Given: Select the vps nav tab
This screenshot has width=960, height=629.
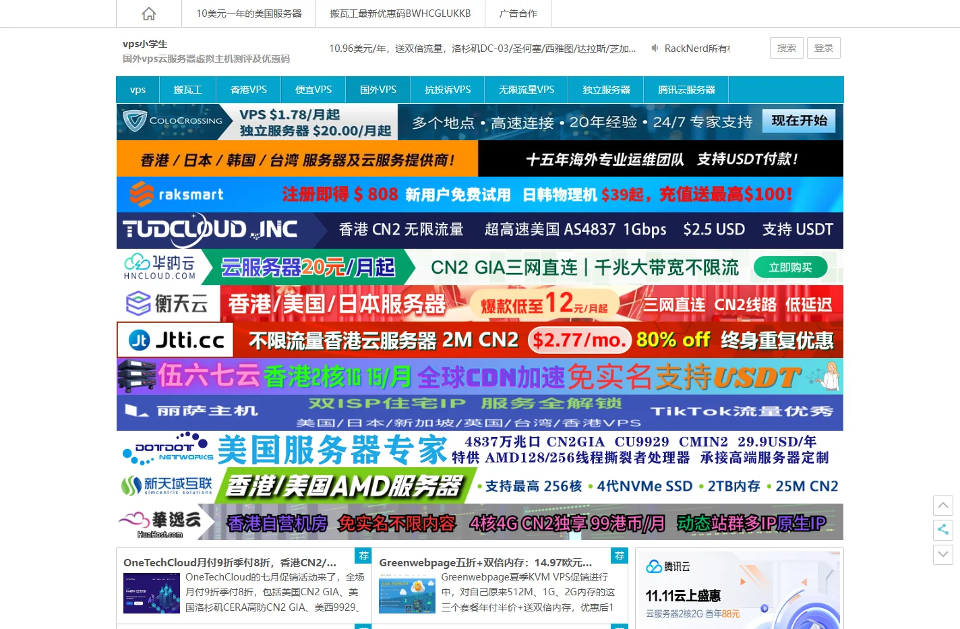Looking at the screenshot, I should coord(138,90).
